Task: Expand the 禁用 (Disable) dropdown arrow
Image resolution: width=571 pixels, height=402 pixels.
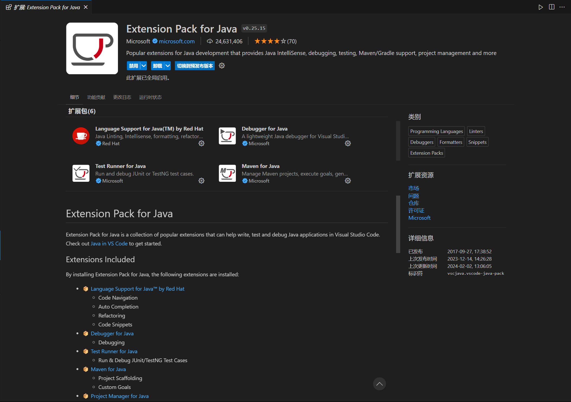Action: (144, 66)
